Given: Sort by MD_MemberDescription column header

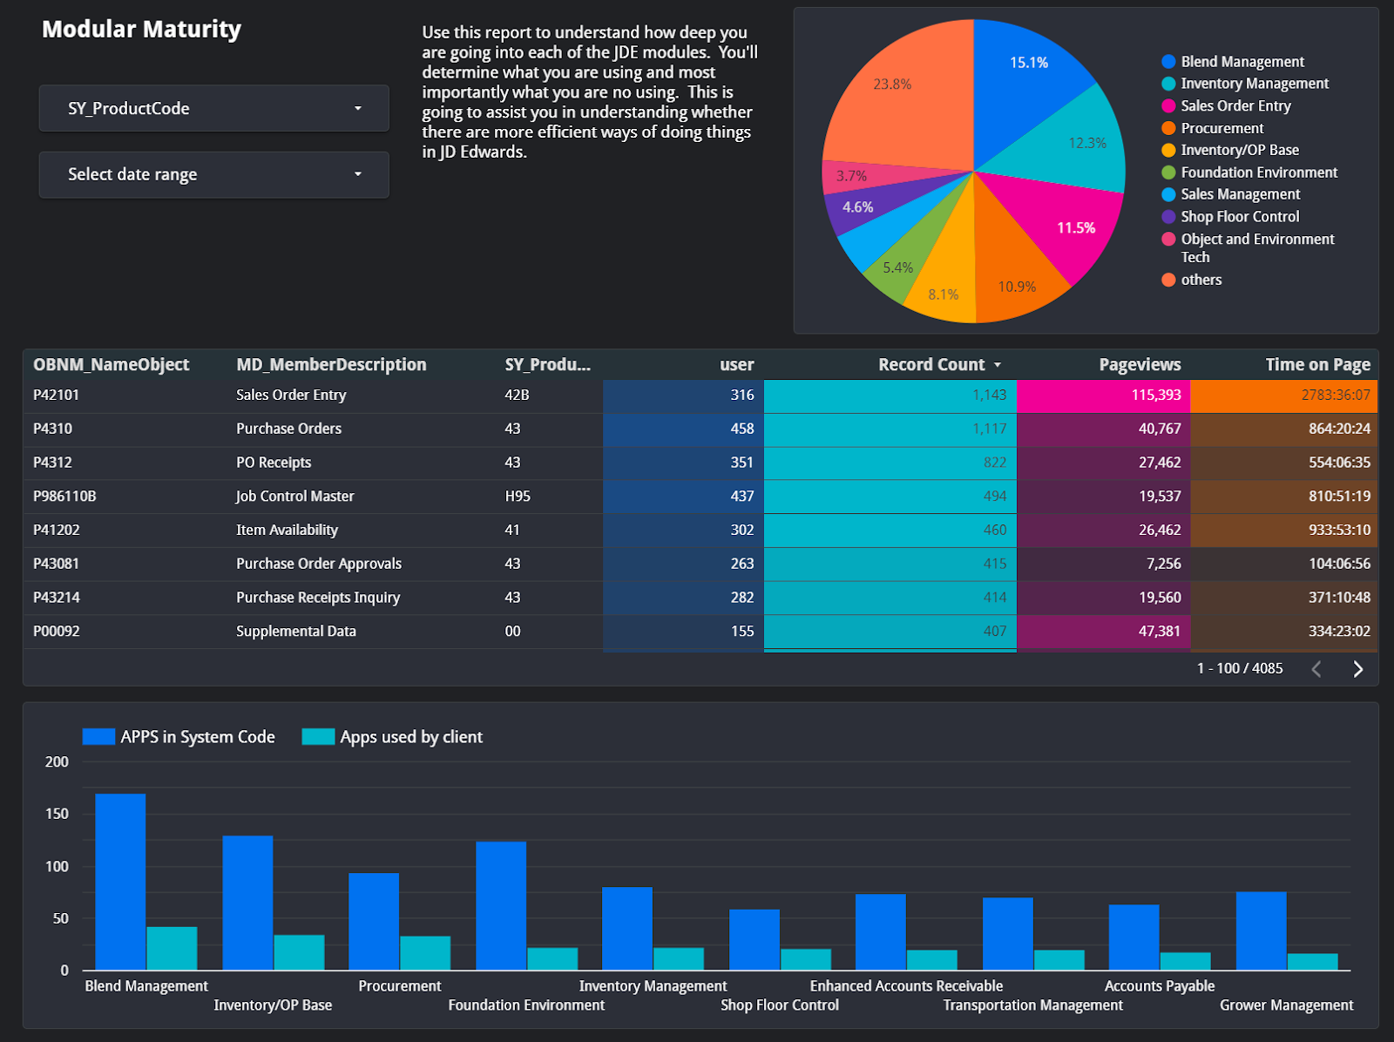Looking at the screenshot, I should coord(331,365).
